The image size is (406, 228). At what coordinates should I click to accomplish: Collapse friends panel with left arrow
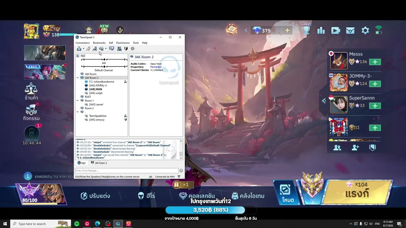click(x=324, y=101)
